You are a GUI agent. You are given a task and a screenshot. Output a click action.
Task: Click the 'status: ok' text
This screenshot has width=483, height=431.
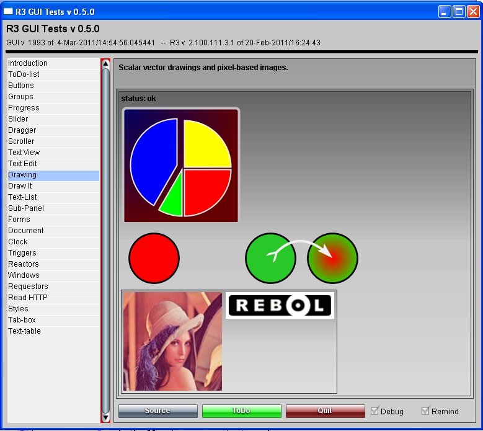[138, 99]
